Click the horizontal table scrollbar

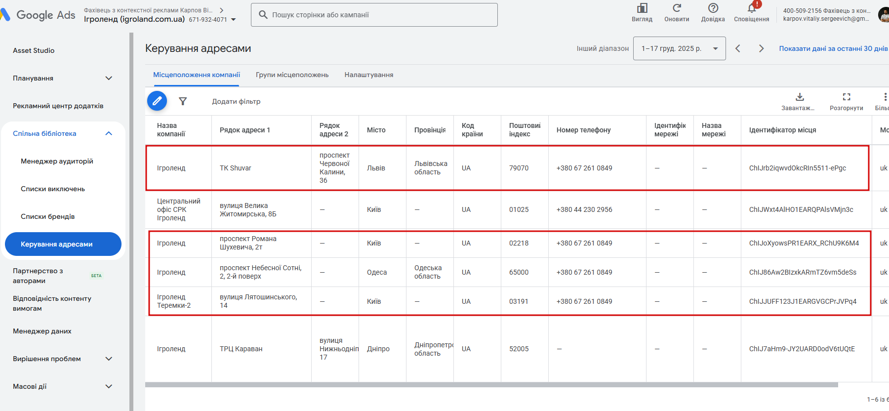click(491, 385)
